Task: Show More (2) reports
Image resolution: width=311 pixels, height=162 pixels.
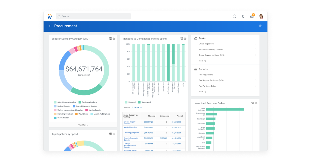Action: (x=202, y=92)
